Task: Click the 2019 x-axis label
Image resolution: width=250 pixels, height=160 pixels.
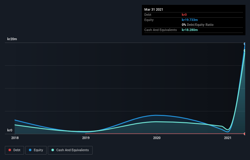Action: coord(86,138)
